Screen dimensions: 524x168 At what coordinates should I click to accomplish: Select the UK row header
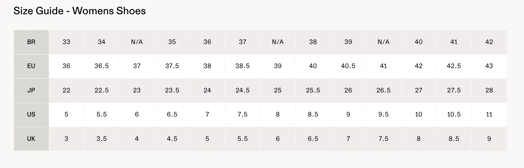coord(31,139)
